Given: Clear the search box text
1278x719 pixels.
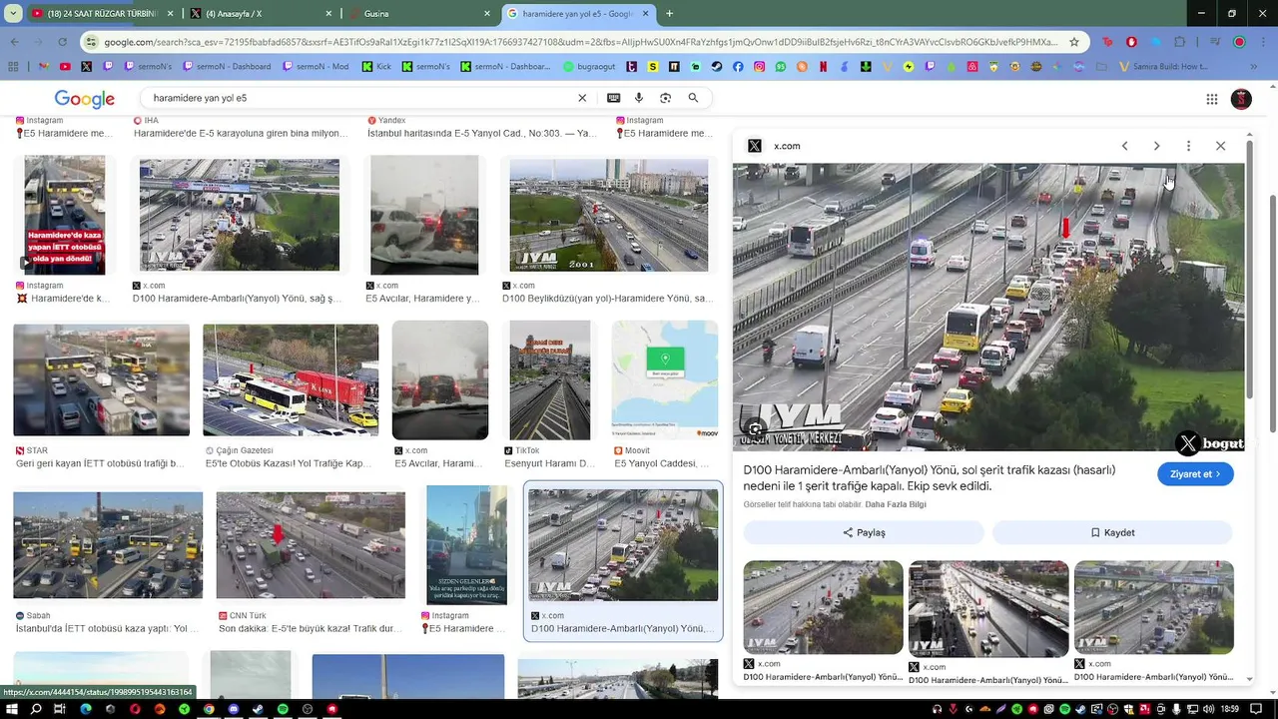Looking at the screenshot, I should [x=582, y=98].
